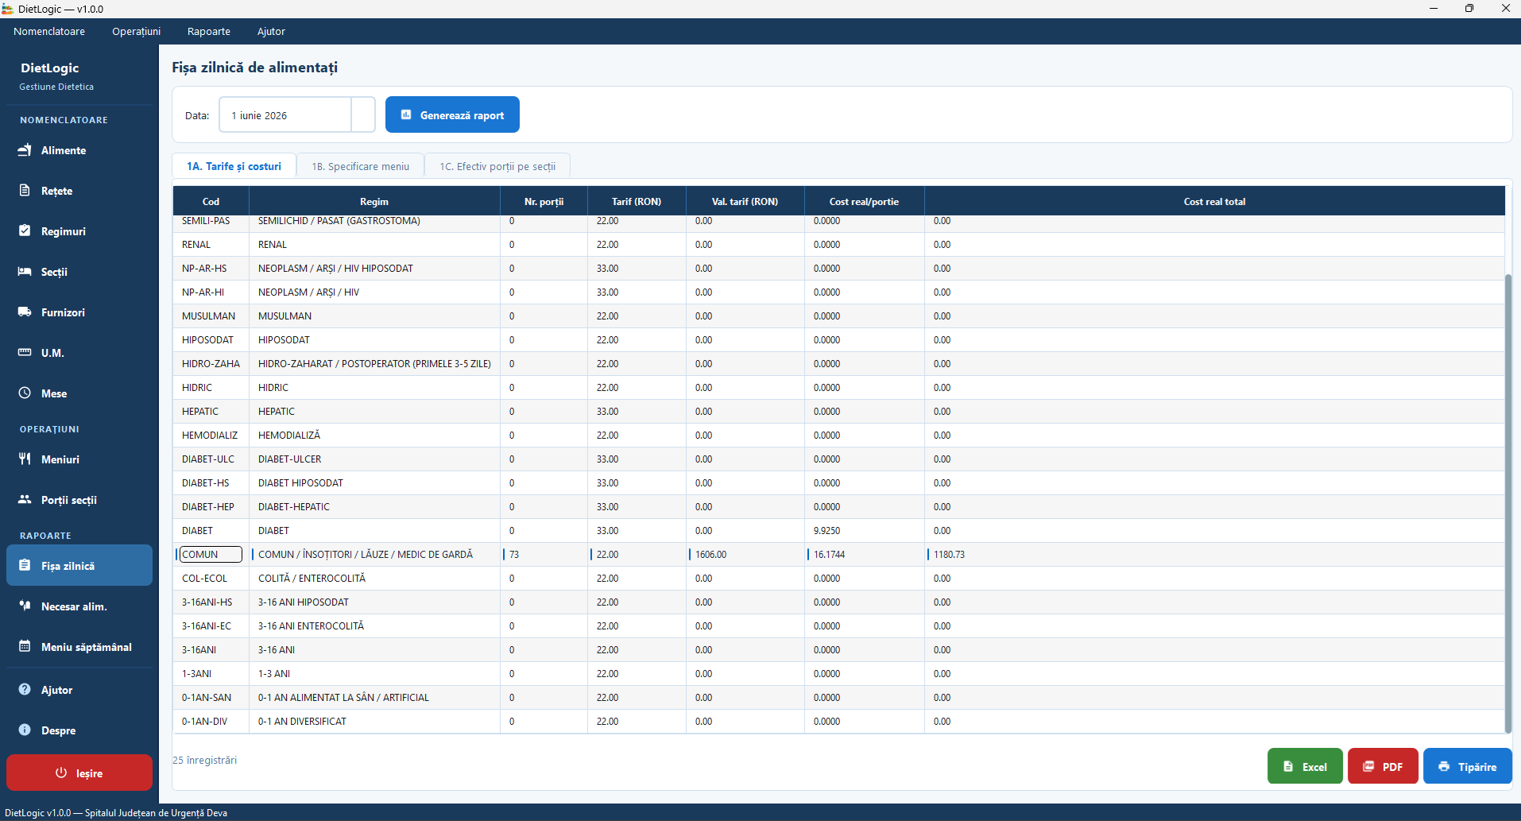The width and height of the screenshot is (1521, 821).
Task: Open the Rețete sidebar icon
Action: (x=25, y=191)
